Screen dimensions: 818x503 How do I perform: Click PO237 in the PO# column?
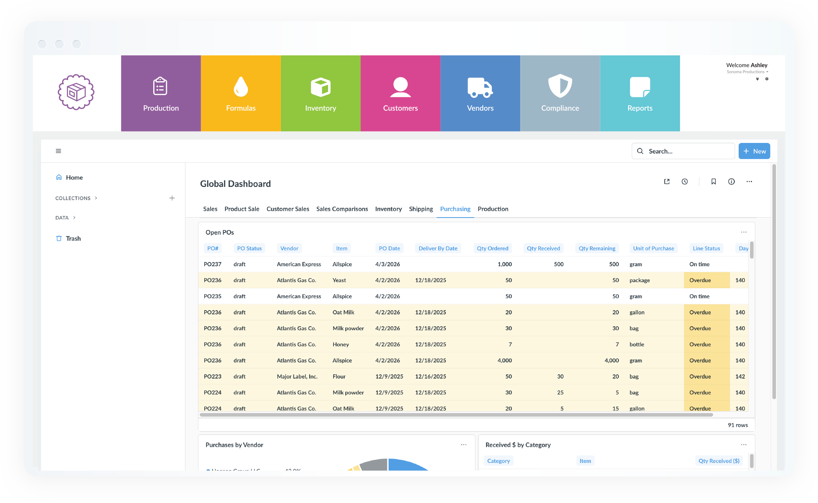(213, 264)
